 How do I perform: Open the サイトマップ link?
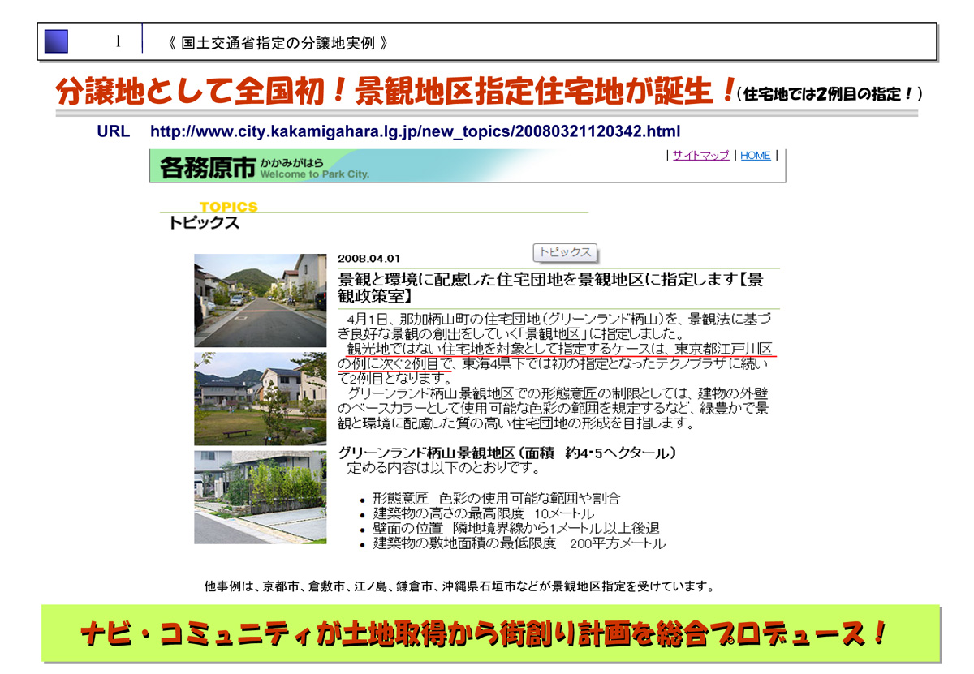(x=700, y=156)
